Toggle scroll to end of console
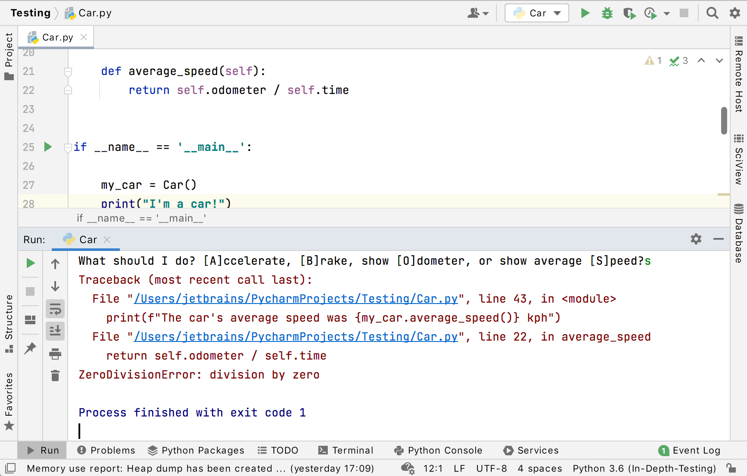747x476 pixels. click(55, 331)
